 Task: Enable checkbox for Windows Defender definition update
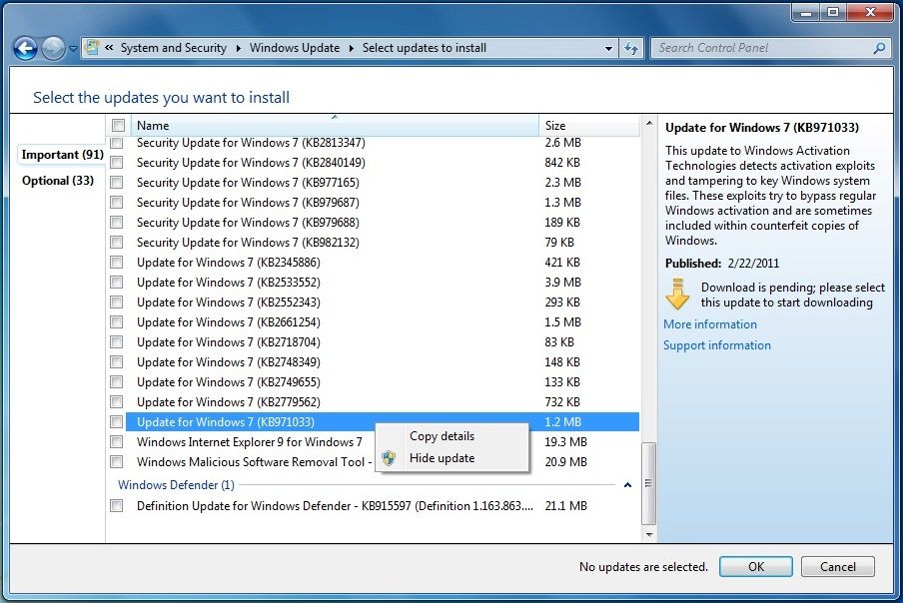tap(117, 506)
